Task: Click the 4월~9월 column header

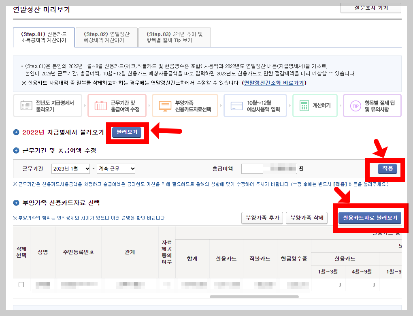Action: 362,272
